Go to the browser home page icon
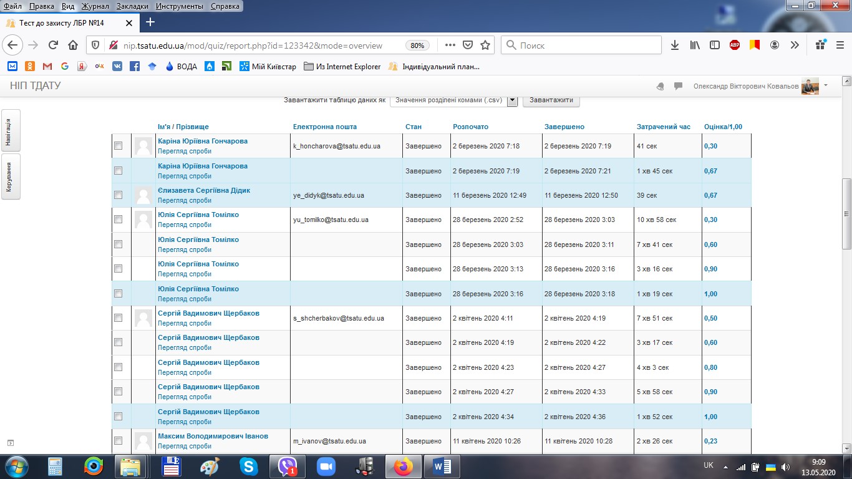The width and height of the screenshot is (852, 479). (x=73, y=45)
